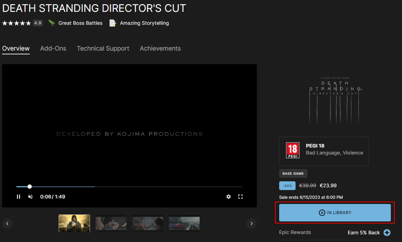This screenshot has height=242, width=402.
Task: Click the Great Boss Battles dinosaur icon
Action: [52, 23]
